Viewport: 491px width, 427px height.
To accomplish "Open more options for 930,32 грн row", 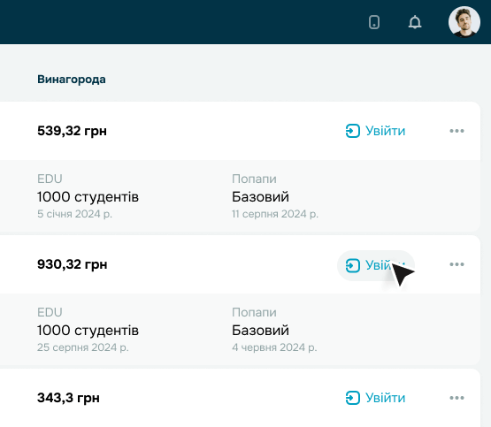I will pyautogui.click(x=456, y=264).
